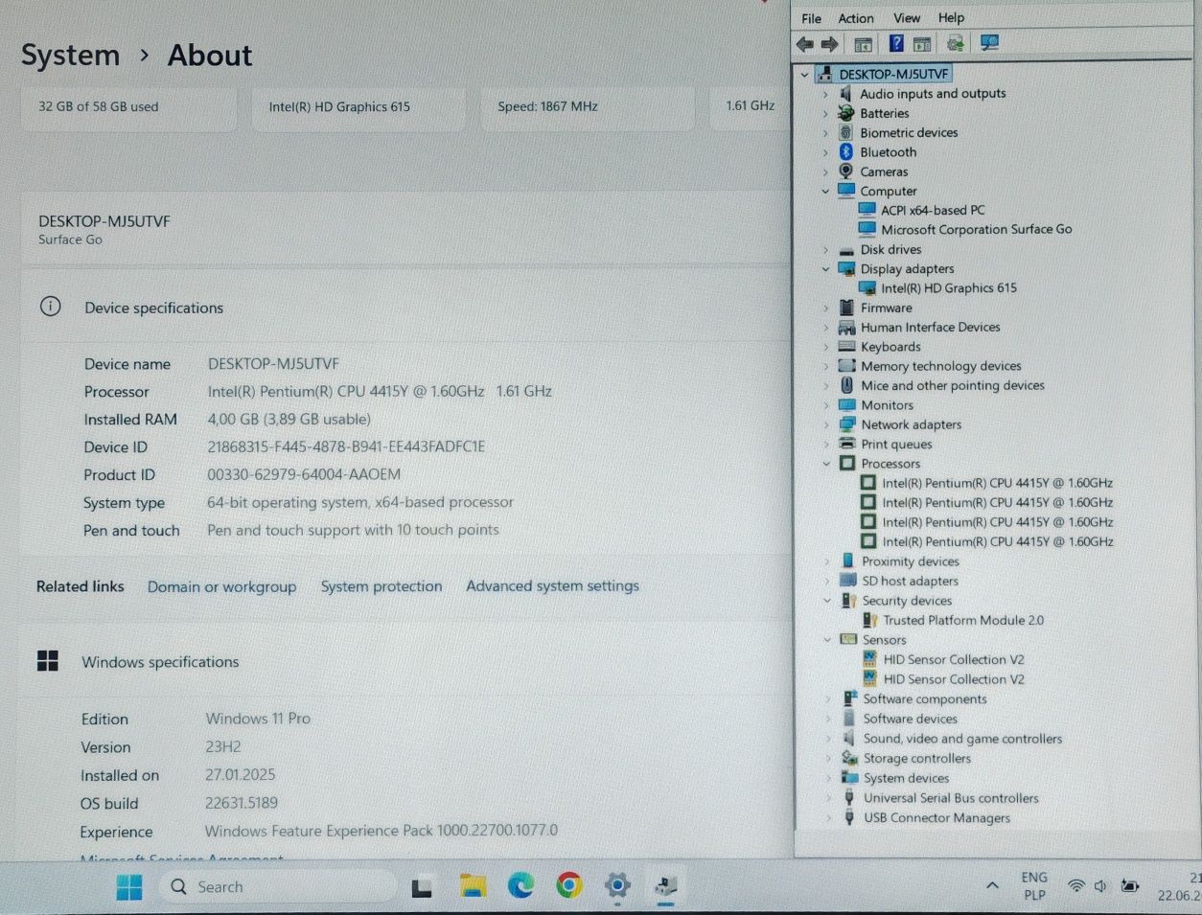Click the Firmware chip icon
Screen dimensions: 1202x915
[x=846, y=308]
